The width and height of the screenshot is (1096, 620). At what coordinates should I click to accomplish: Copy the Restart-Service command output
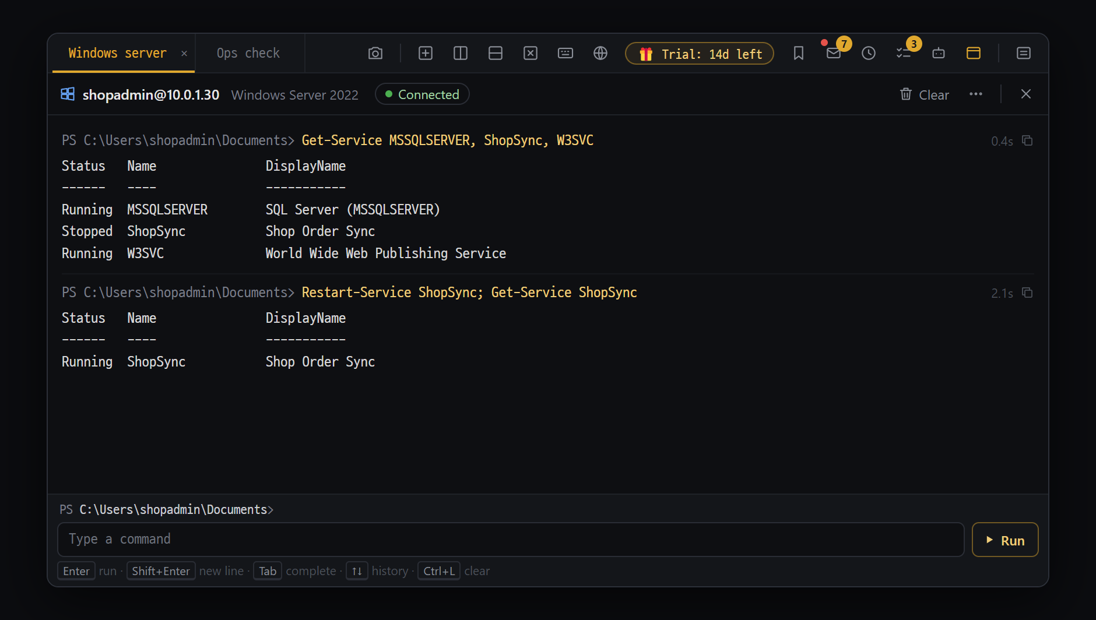pos(1027,293)
